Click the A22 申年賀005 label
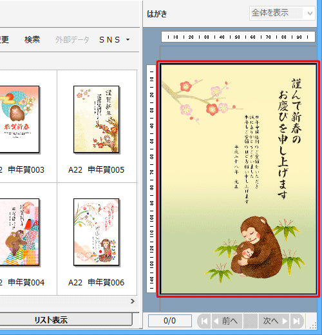The width and height of the screenshot is (322, 335). [96, 170]
